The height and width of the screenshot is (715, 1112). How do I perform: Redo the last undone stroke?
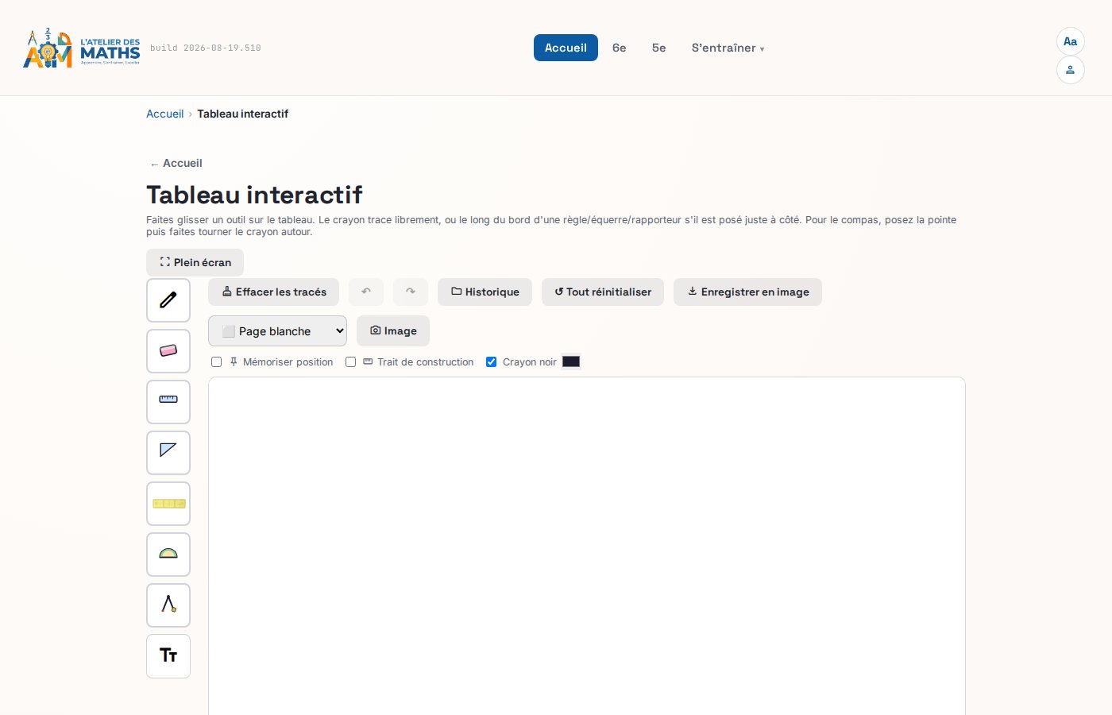(x=411, y=292)
